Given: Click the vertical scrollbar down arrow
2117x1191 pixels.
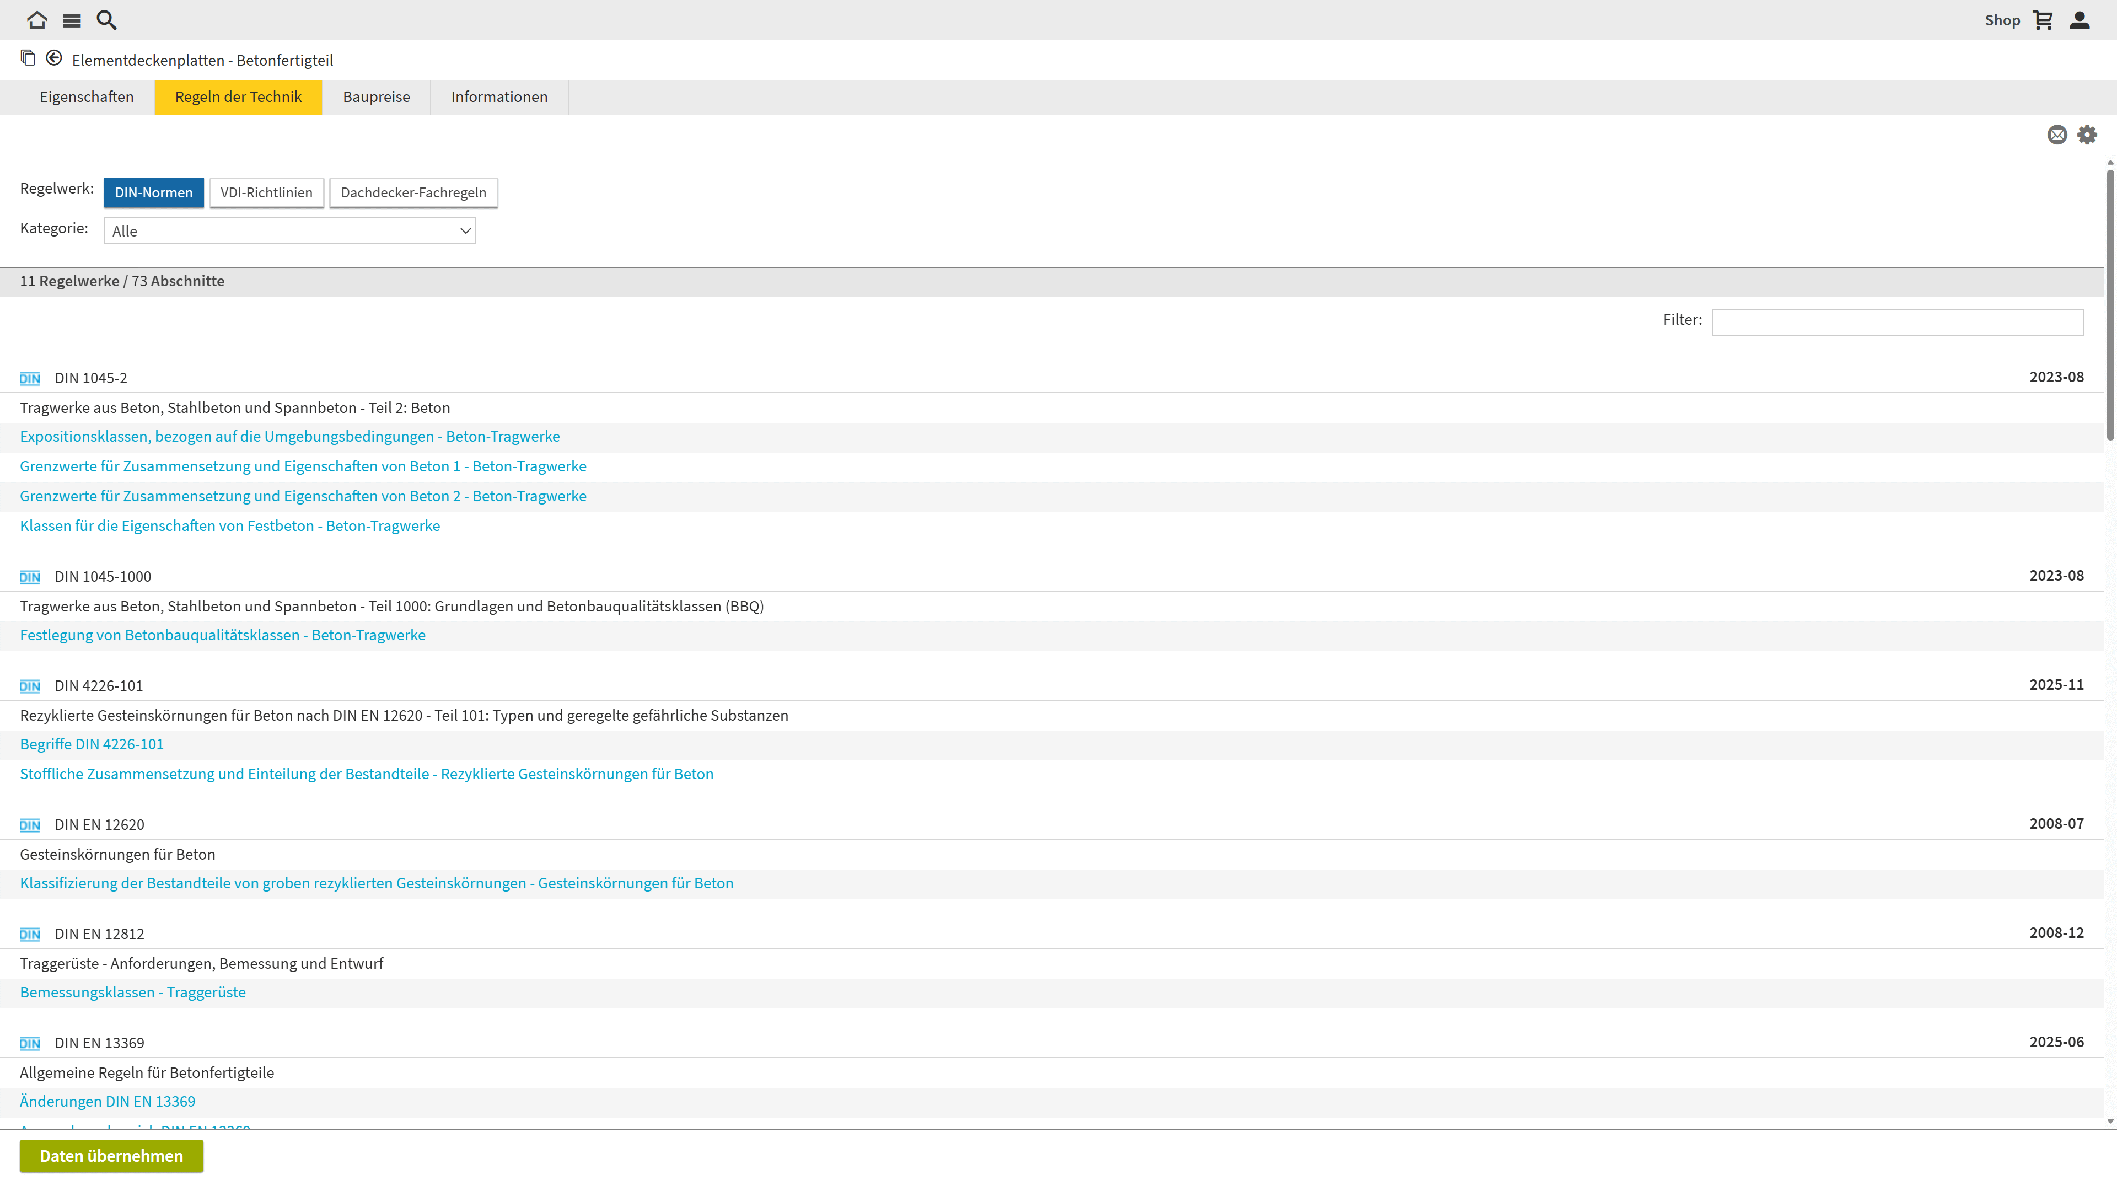Looking at the screenshot, I should click(2110, 1121).
